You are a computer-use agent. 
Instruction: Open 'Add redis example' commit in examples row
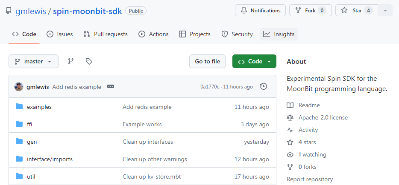coord(147,107)
